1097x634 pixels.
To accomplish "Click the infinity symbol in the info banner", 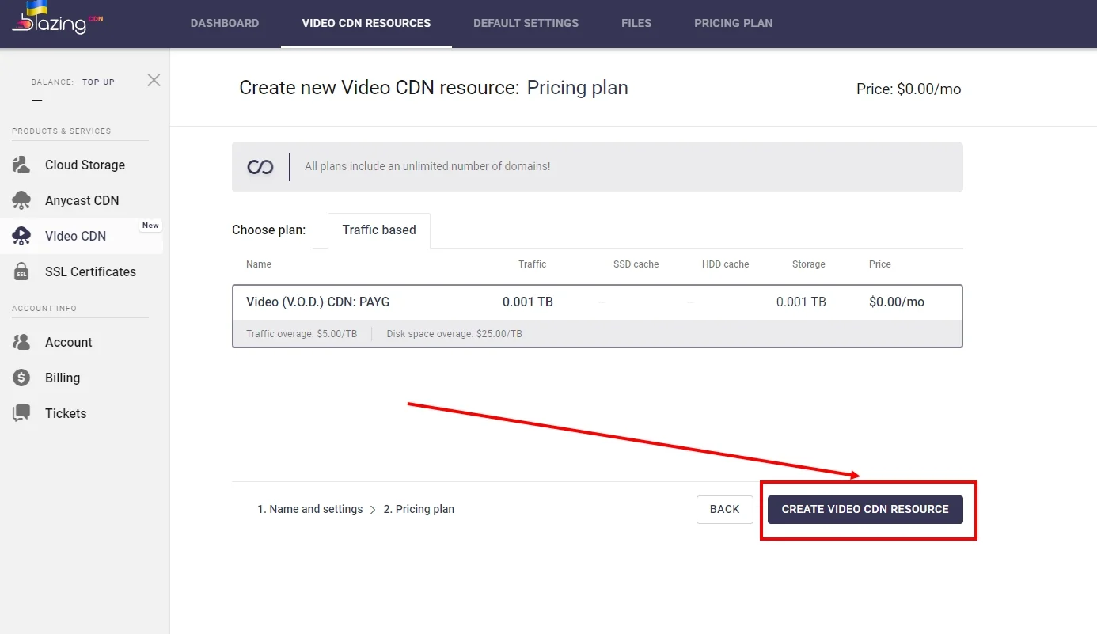I will coord(260,167).
